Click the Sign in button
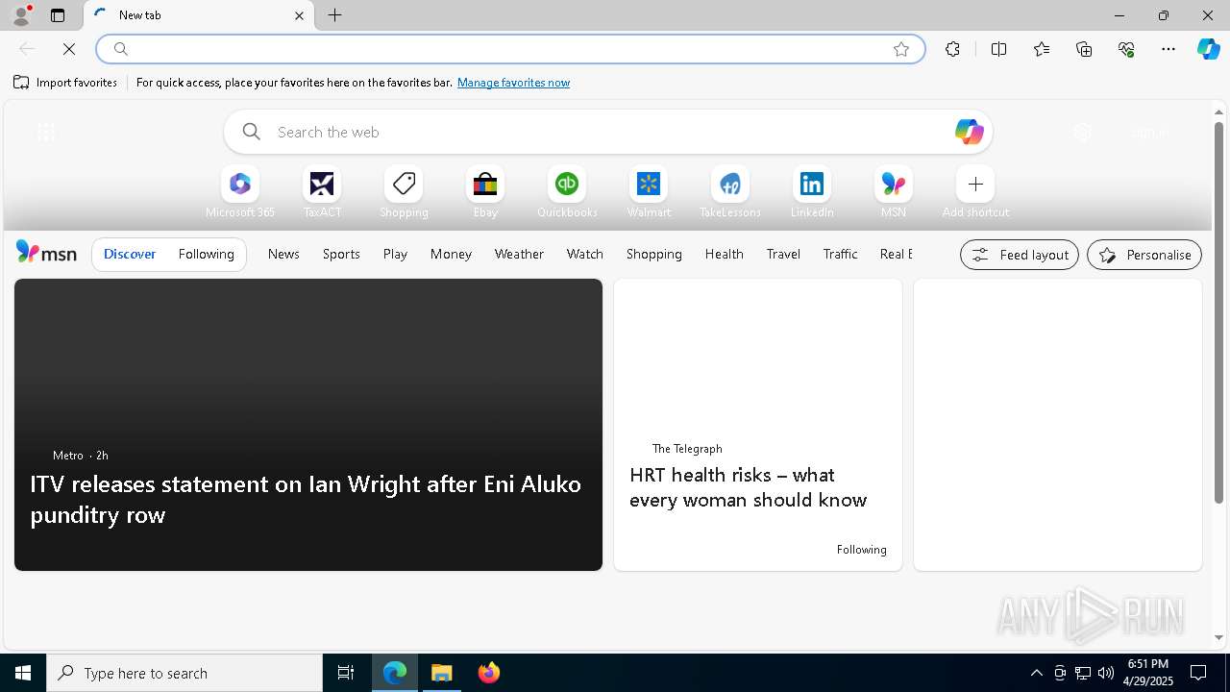This screenshot has height=692, width=1230. (1149, 133)
